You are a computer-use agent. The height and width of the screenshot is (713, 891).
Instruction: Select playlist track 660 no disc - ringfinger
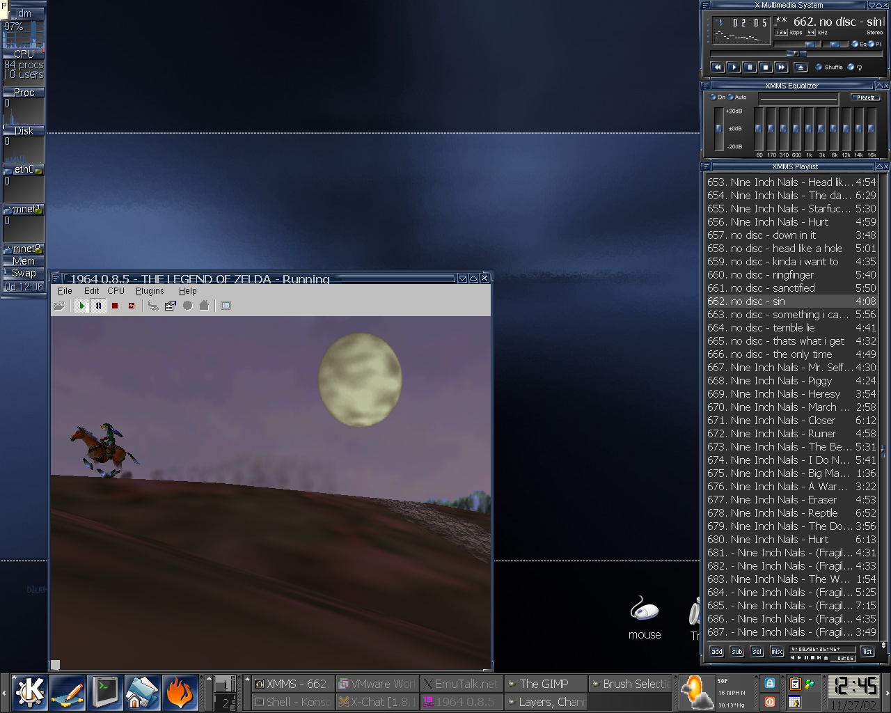pos(791,275)
